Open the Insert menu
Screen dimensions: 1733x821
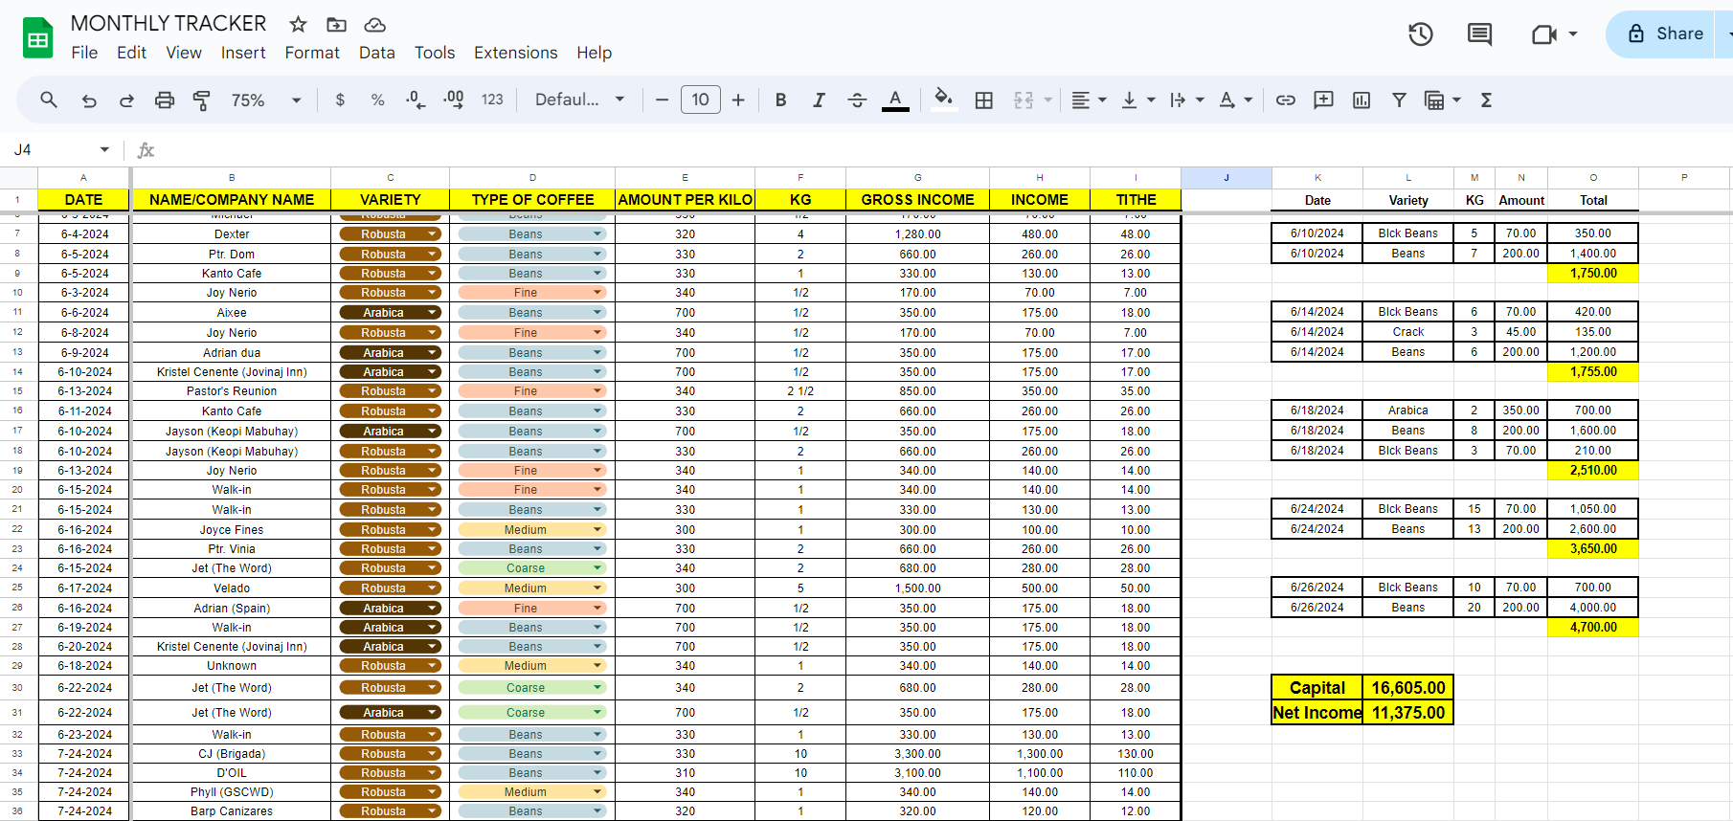(243, 53)
